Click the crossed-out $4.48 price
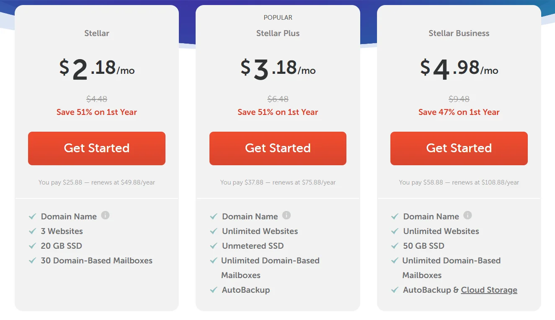This screenshot has height=320, width=555. 97,99
